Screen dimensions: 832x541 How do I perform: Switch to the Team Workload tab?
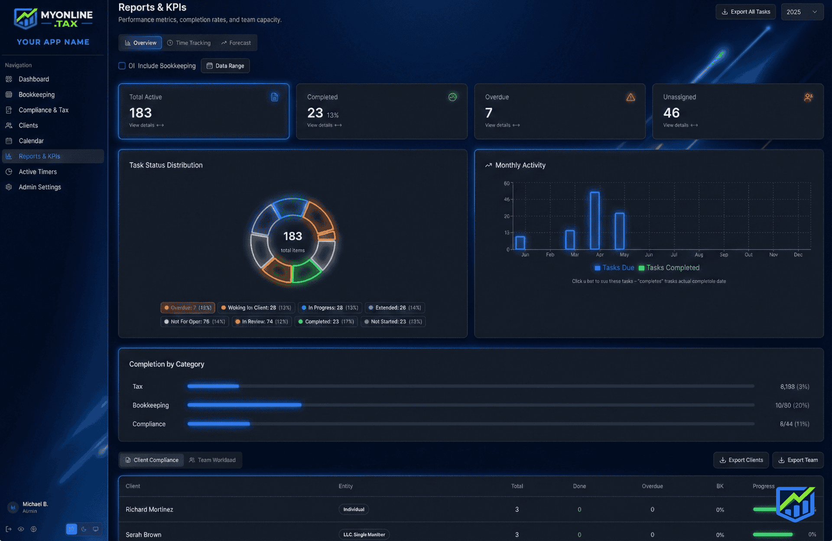pyautogui.click(x=212, y=460)
